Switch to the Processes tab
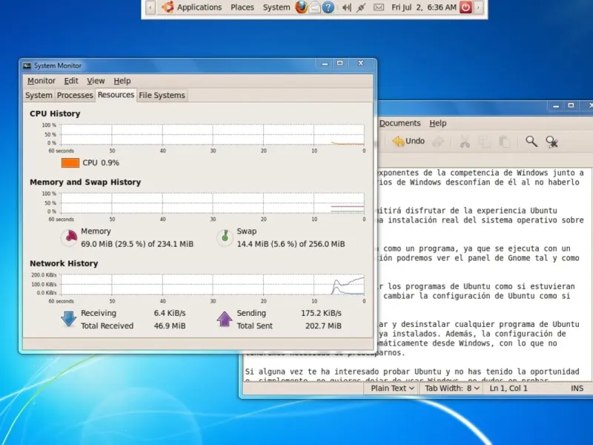 click(x=75, y=95)
